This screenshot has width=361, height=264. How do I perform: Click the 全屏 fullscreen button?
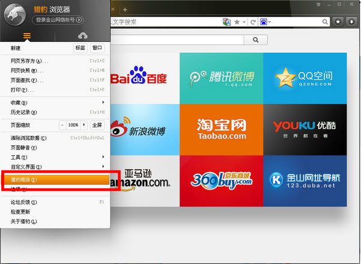[x=97, y=125]
